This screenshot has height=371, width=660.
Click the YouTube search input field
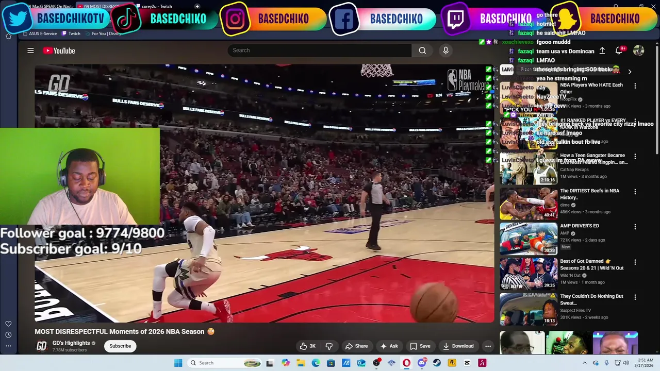[320, 50]
